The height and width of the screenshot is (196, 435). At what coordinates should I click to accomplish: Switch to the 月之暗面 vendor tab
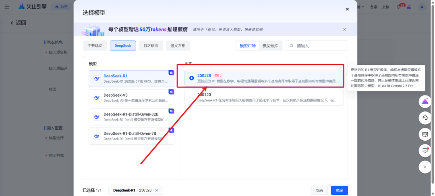[x=151, y=46]
